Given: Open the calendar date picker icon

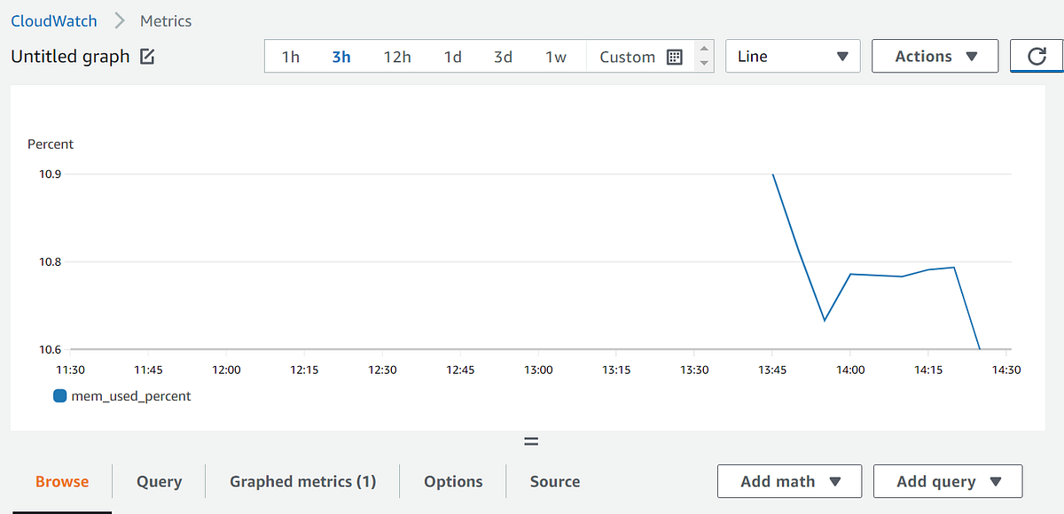Looking at the screenshot, I should [x=675, y=56].
